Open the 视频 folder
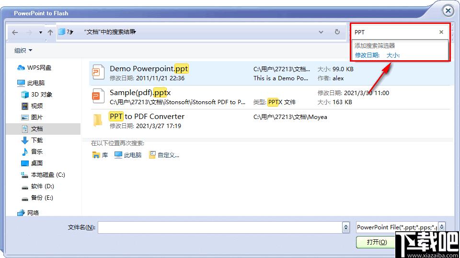Viewport: 460px width, 258px height. click(37, 106)
